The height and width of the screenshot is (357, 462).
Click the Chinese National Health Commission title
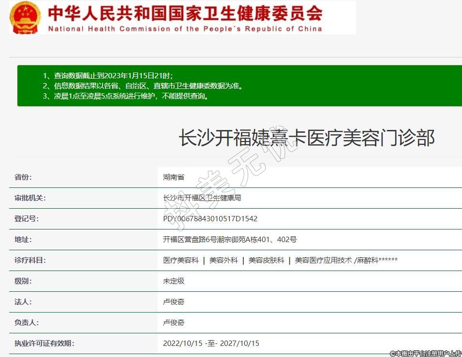(x=185, y=13)
